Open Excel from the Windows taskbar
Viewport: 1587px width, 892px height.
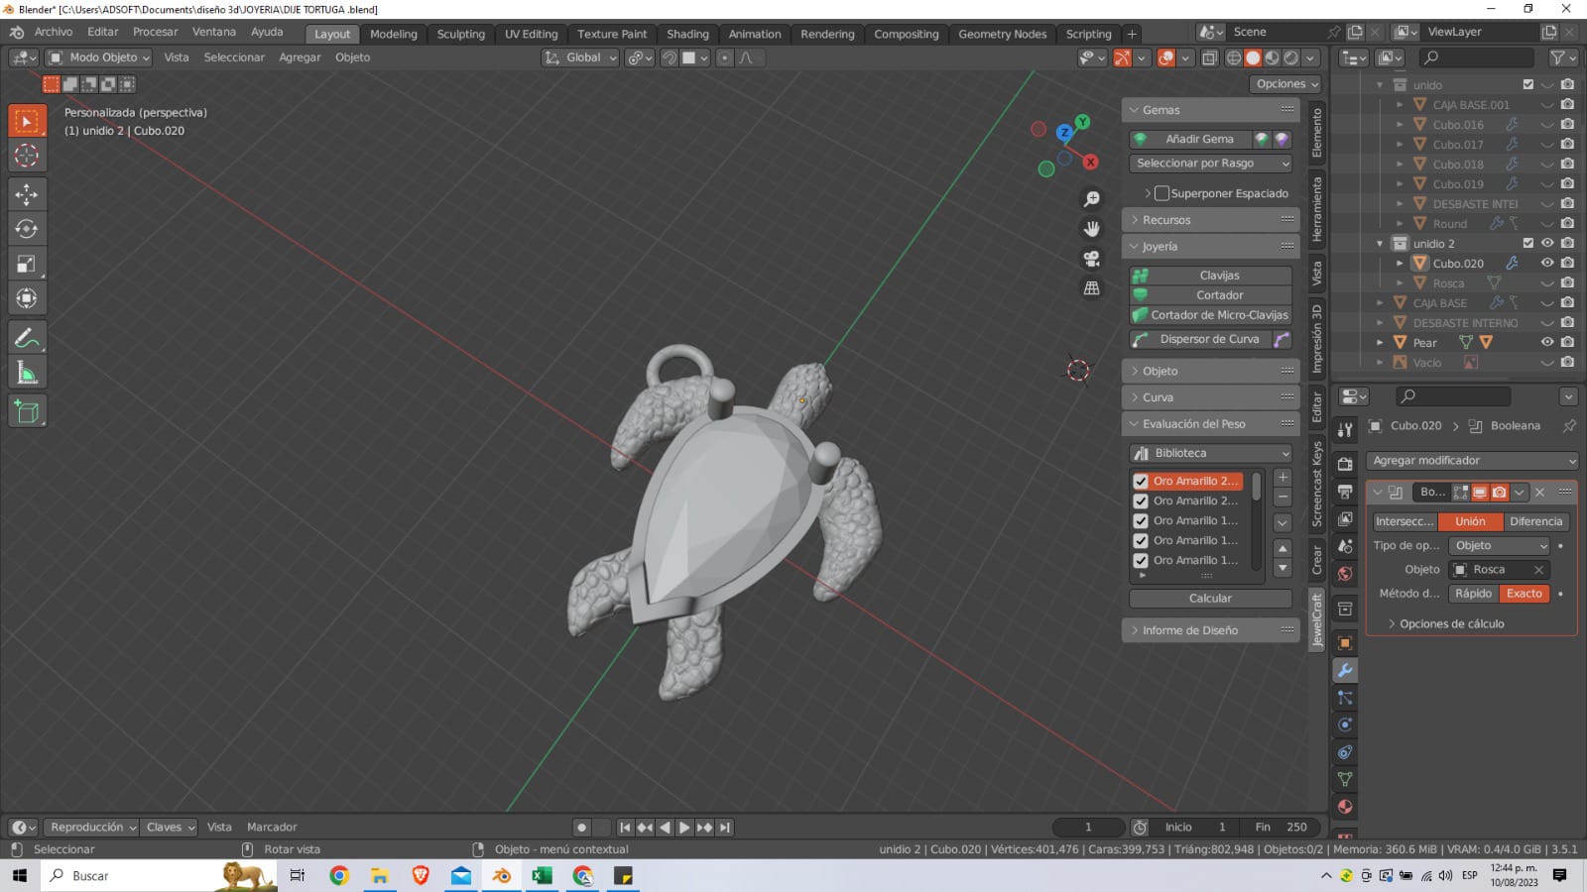point(542,875)
